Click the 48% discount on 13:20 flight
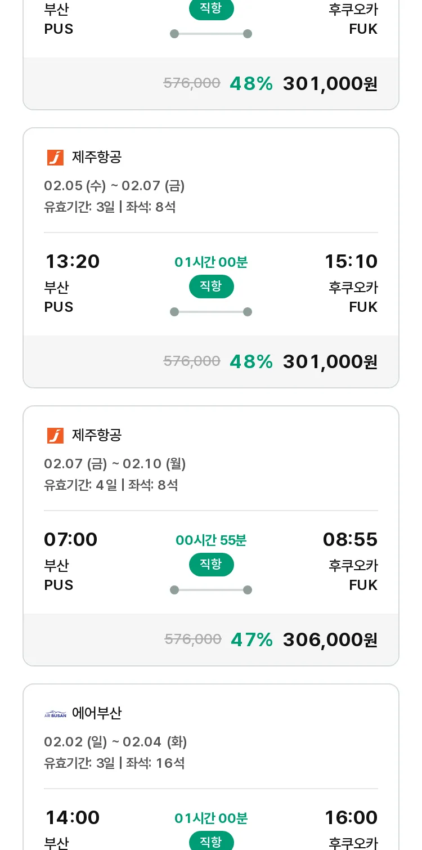The height and width of the screenshot is (850, 422). [251, 361]
